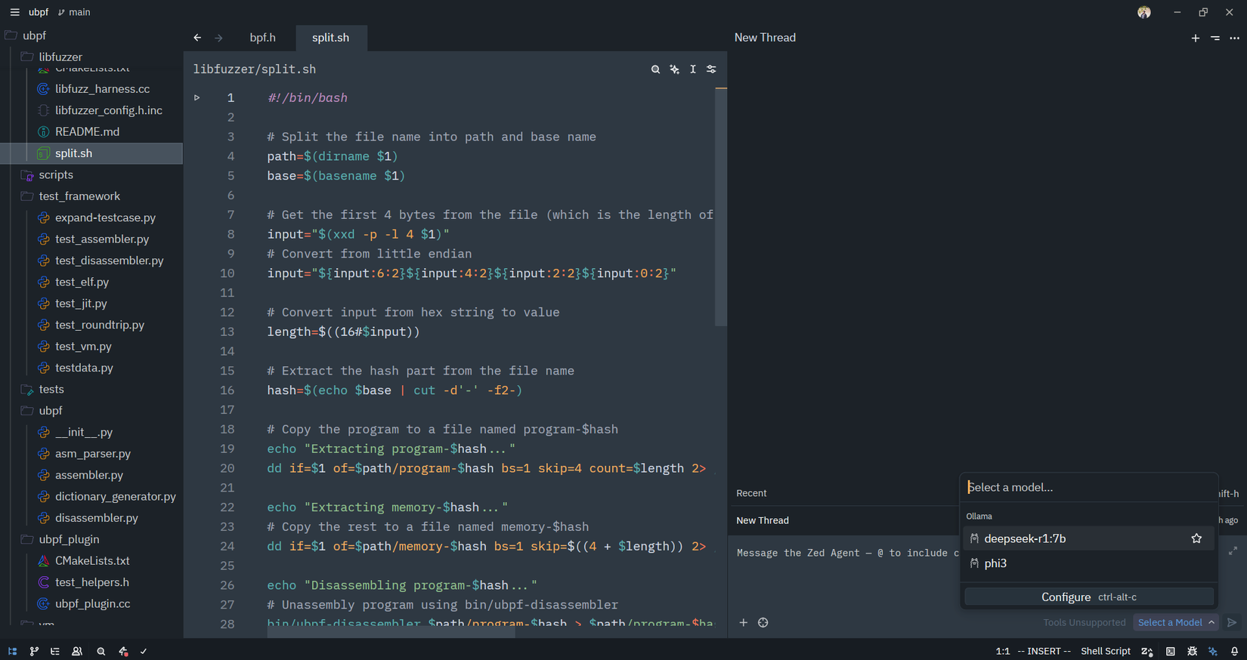This screenshot has height=660, width=1247.
Task: Click the user avatar in title bar
Action: (x=1144, y=12)
